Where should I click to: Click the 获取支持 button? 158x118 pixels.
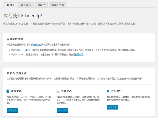(x=62, y=111)
